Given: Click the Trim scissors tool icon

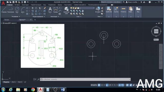Looking at the screenshot, I should click(40, 8).
